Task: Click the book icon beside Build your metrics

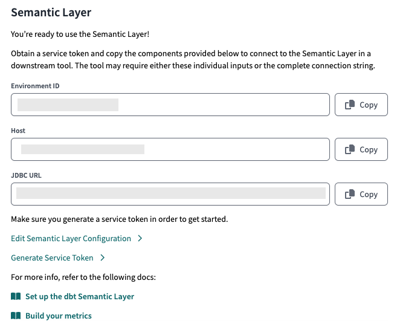Action: (x=16, y=316)
